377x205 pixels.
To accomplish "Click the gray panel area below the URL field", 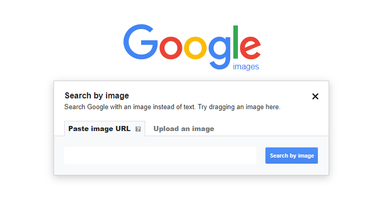I will click(x=191, y=170).
